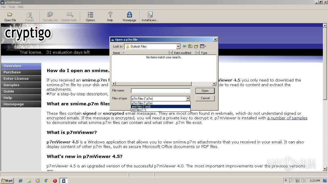Screen dimensions: 328x184
Task: Select p7m Files (*.p7m) from list
Action: 161,103
